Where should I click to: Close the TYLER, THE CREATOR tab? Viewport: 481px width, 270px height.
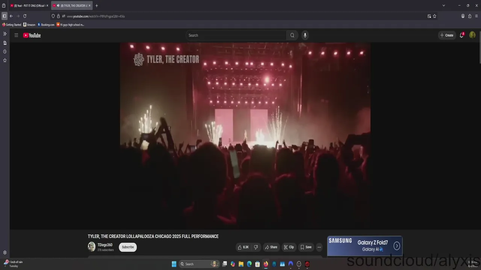[89, 6]
